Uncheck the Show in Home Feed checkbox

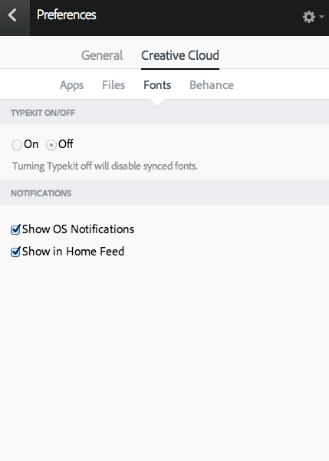pos(15,252)
